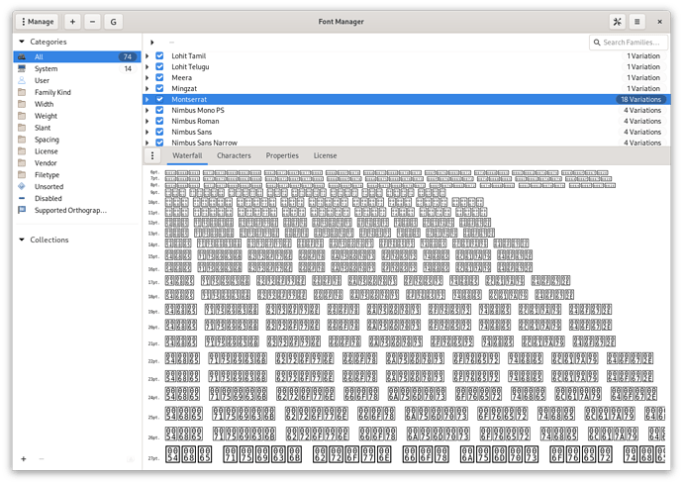Click the minus remove fonts button
Screen dimensions: 683x484
(92, 22)
